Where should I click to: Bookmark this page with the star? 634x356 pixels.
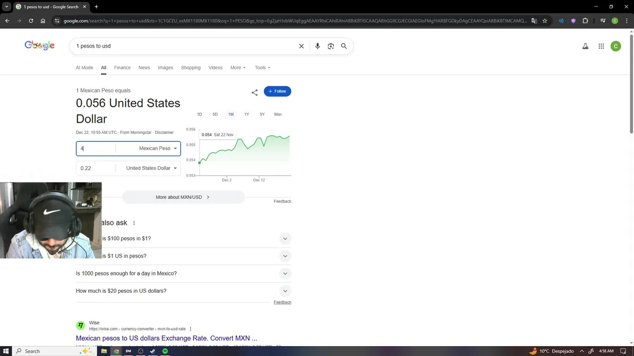[545, 21]
